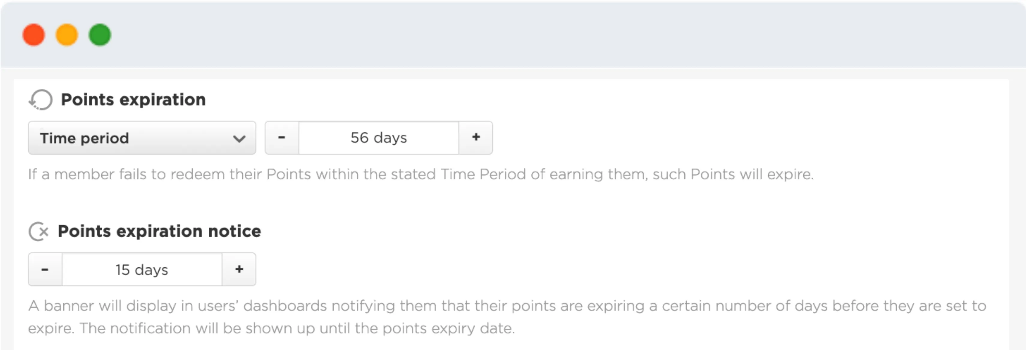Click the chevron arrow in Time period selector
This screenshot has width=1026, height=350.
[x=239, y=139]
